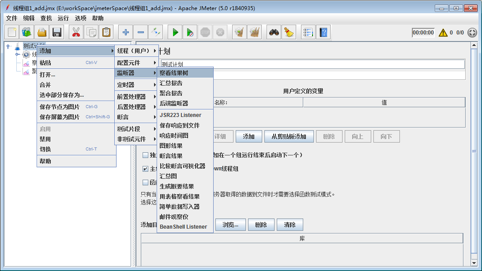This screenshot has width=482, height=271.
Task: Click the Shutdown test icon
Action: pos(220,32)
